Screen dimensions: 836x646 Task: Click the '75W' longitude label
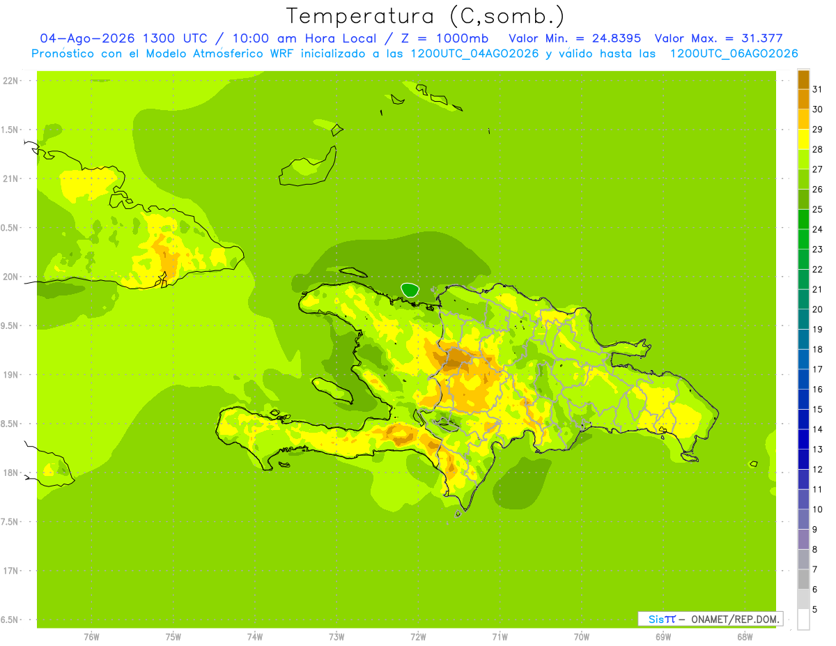click(173, 637)
